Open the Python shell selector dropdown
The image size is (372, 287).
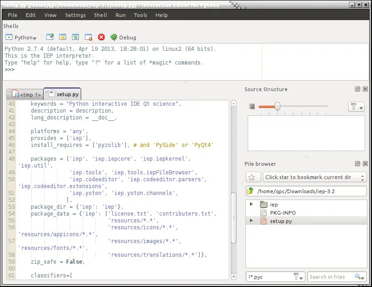[21, 38]
